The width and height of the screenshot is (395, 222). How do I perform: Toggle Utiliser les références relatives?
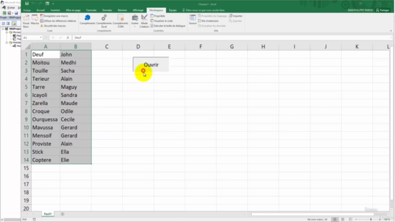click(58, 21)
